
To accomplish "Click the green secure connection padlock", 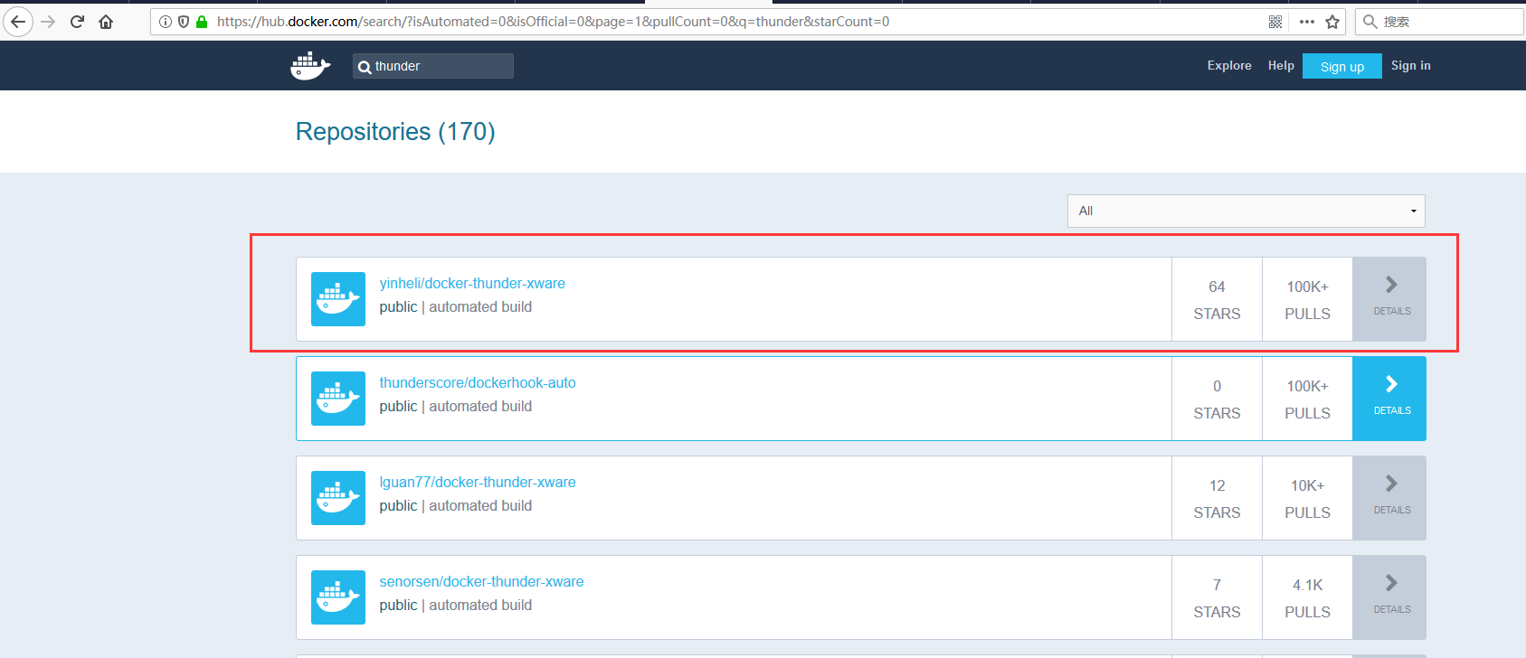I will pyautogui.click(x=202, y=22).
